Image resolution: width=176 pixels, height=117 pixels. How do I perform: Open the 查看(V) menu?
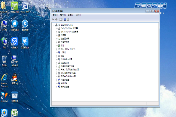pyautogui.click(x=71, y=15)
